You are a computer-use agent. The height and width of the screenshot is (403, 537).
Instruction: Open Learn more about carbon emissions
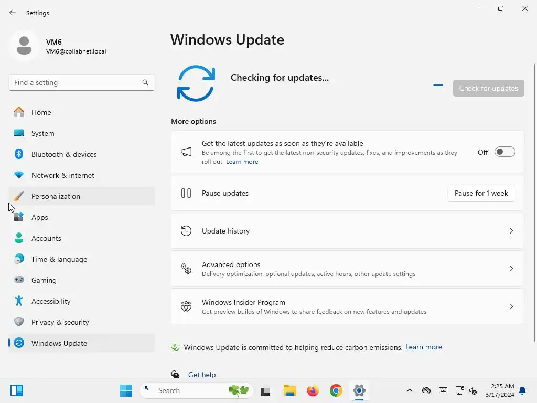tap(424, 347)
